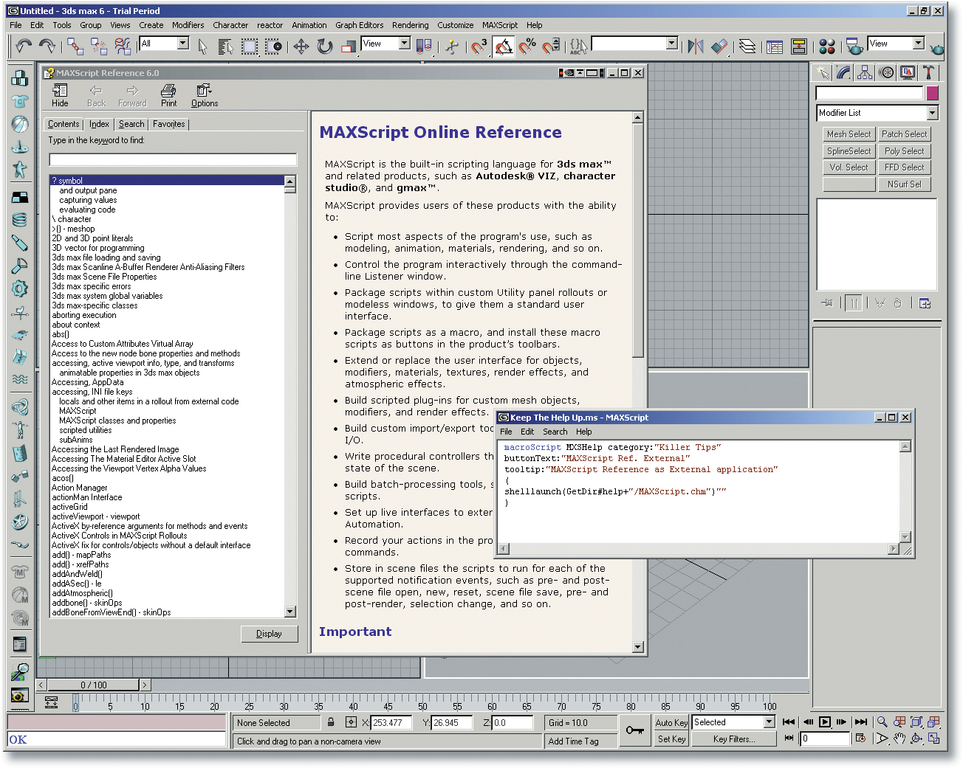Open the Selection Filter 'All' dropdown

[x=183, y=44]
